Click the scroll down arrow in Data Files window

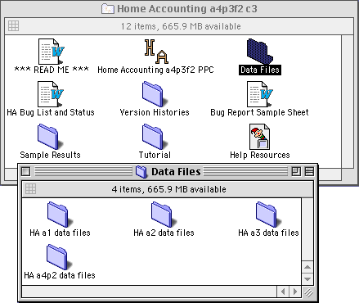tap(307, 279)
